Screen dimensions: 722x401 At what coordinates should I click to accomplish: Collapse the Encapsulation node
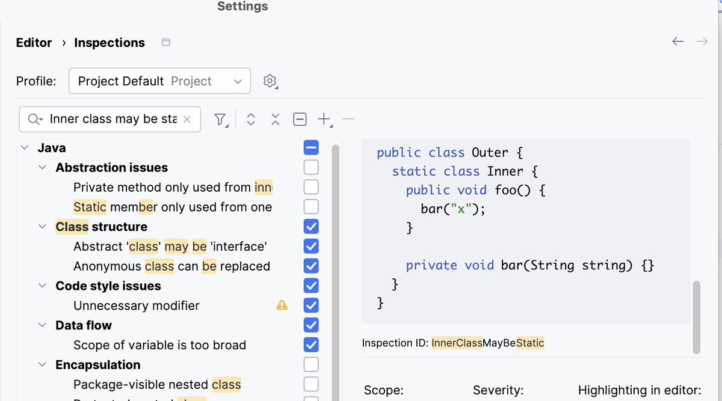43,365
